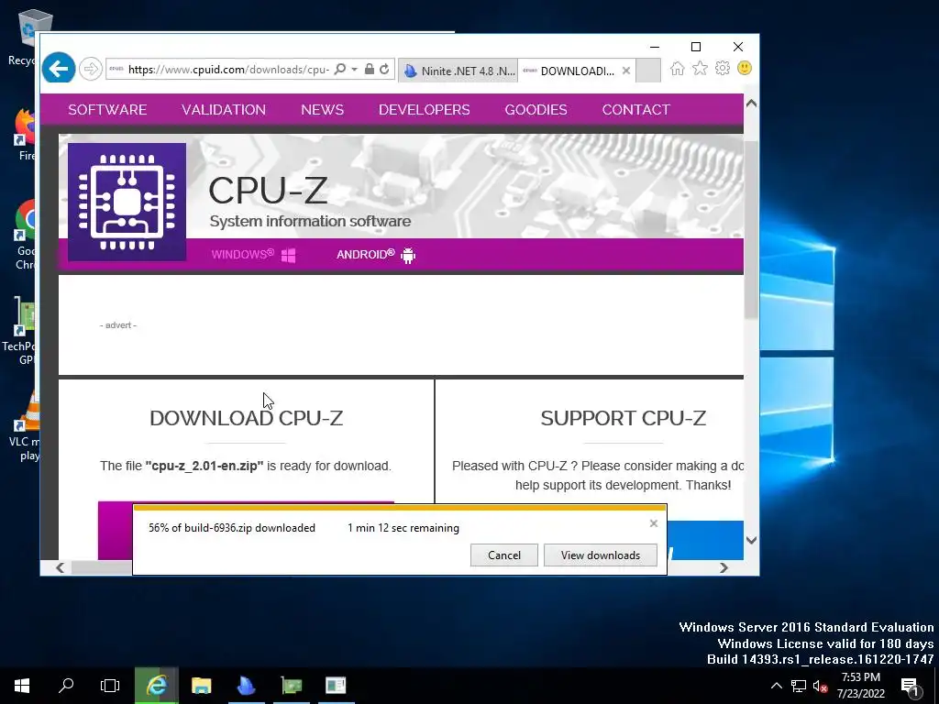
Task: Select the cpuid.com URL address field
Action: click(x=228, y=70)
